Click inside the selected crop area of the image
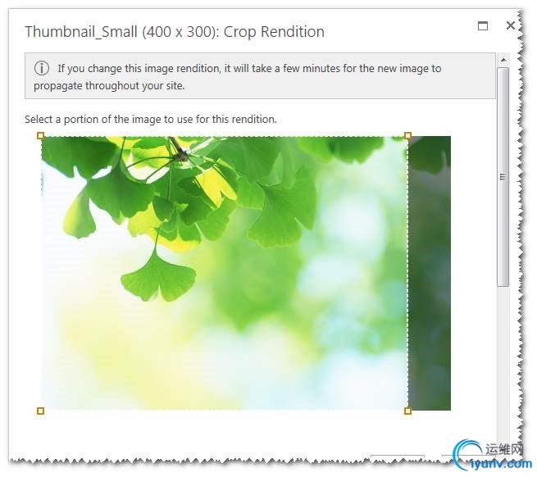537x477 pixels. tap(225, 273)
